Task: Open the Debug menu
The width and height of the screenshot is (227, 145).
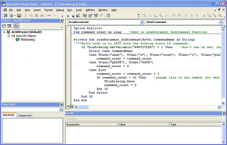Action: pos(60,10)
